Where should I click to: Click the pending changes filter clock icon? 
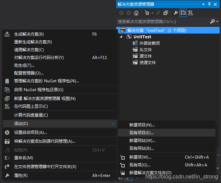[x=147, y=13]
